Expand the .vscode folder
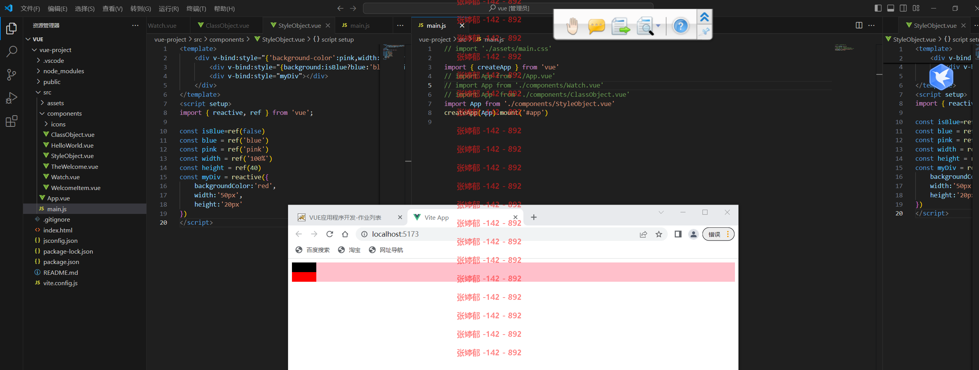 click(38, 61)
